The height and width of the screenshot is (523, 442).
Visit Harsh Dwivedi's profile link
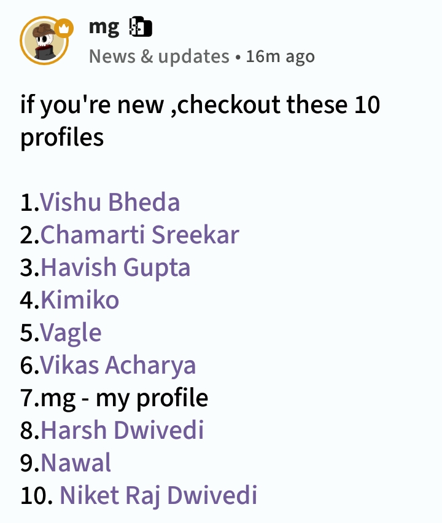click(x=122, y=430)
